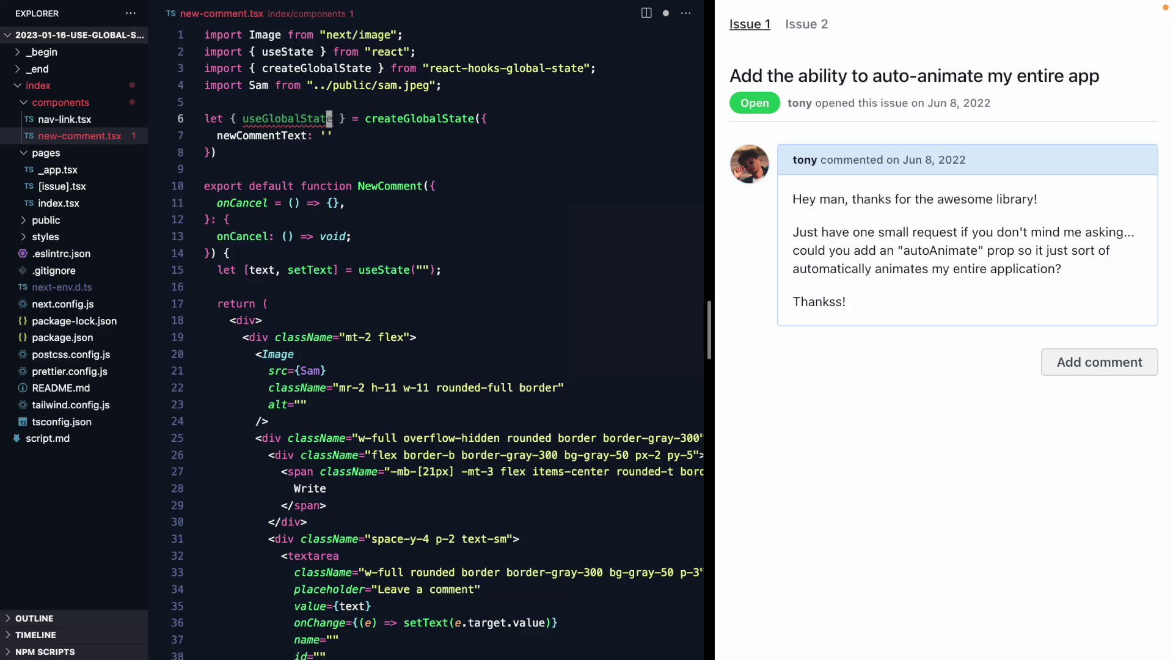The image size is (1173, 660).
Task: Click the green Open status badge
Action: pyautogui.click(x=754, y=103)
